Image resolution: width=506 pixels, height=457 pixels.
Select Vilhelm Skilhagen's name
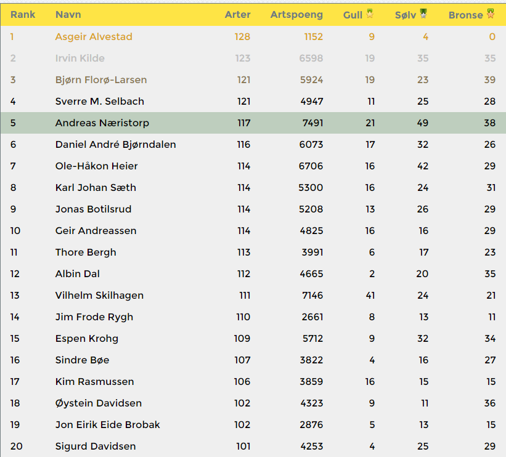click(99, 296)
